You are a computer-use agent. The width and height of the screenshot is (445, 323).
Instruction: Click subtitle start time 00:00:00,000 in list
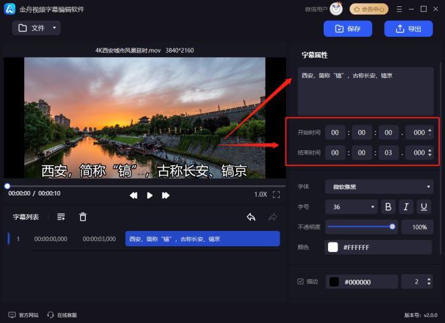click(x=51, y=239)
